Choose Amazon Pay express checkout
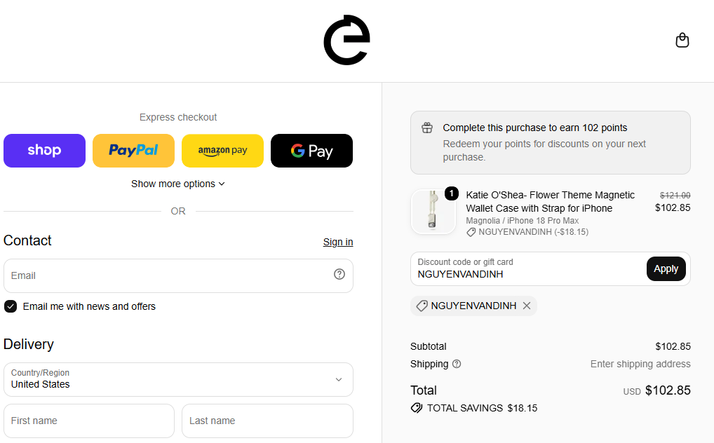714x443 pixels. click(x=222, y=151)
